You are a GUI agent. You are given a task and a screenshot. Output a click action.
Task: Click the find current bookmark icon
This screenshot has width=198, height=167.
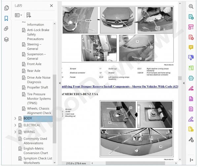pyautogui.click(x=29, y=15)
